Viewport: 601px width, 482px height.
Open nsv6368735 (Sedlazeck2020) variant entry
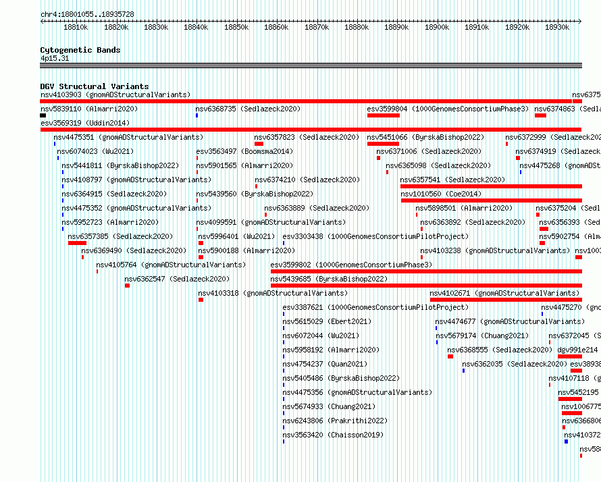[x=248, y=109]
